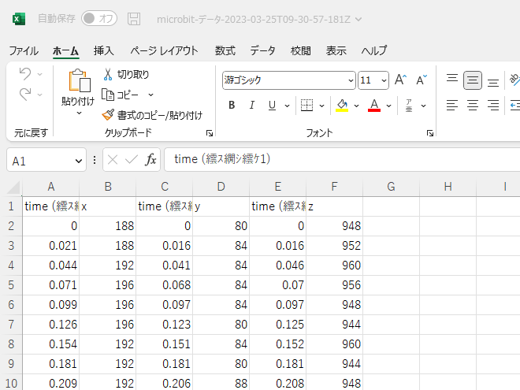Click the formula bar enter checkmark icon
Viewport: 520px width, 390px height.
[132, 160]
